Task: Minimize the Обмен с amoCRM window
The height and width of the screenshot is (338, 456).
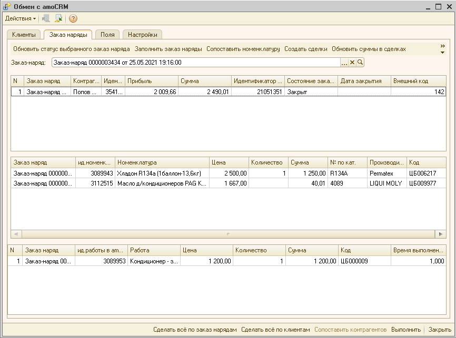Action: tap(428, 7)
